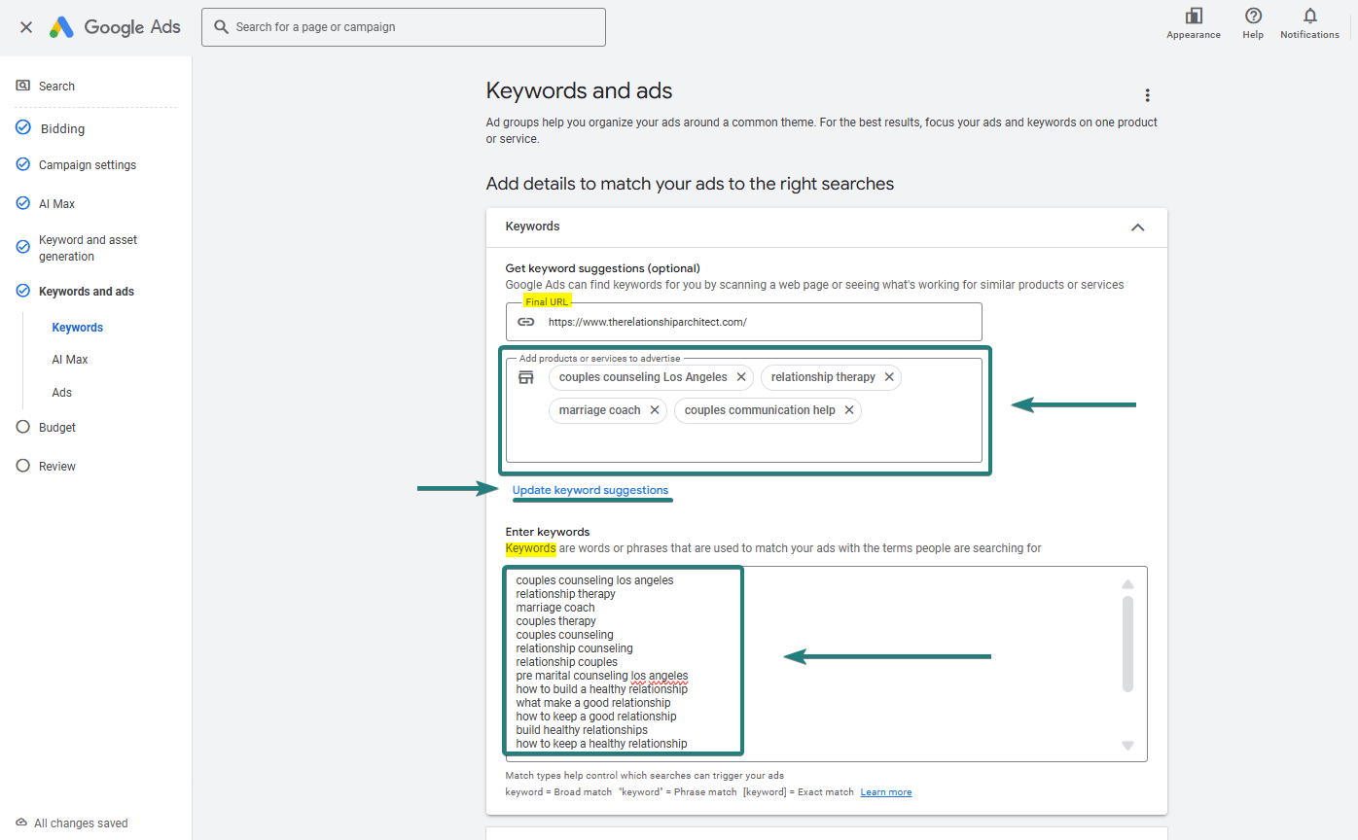Click keyword line 'relationship couples'

[566, 662]
